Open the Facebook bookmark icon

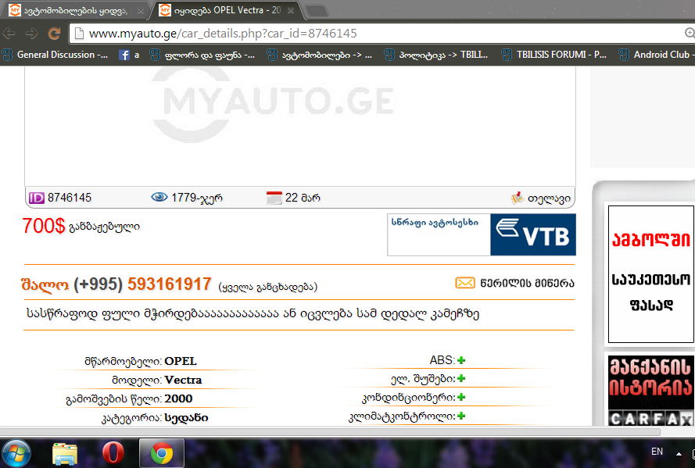coord(124,55)
